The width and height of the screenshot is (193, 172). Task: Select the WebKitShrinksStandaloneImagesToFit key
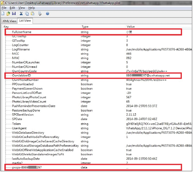(38, 154)
